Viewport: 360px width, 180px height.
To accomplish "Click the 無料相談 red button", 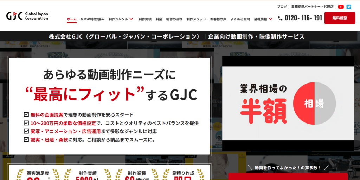I will click(340, 18).
